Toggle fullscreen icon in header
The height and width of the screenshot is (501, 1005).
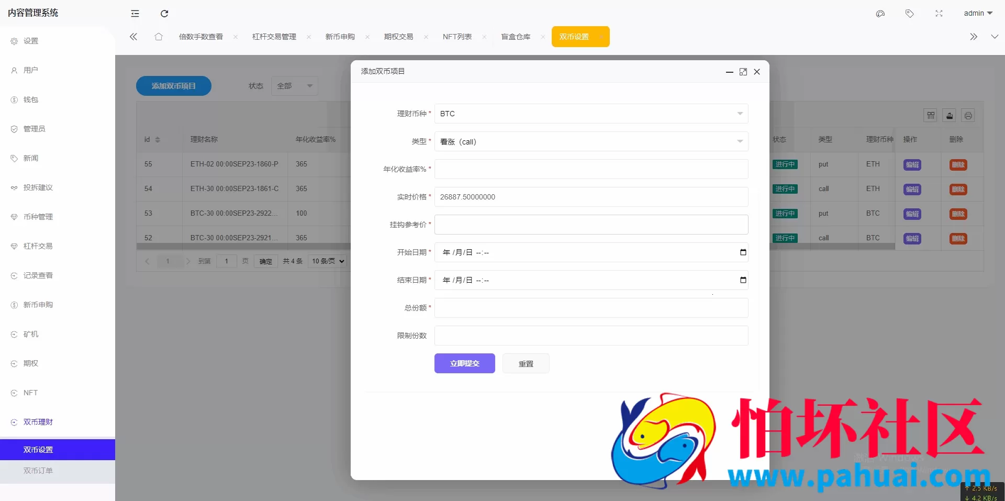[939, 14]
